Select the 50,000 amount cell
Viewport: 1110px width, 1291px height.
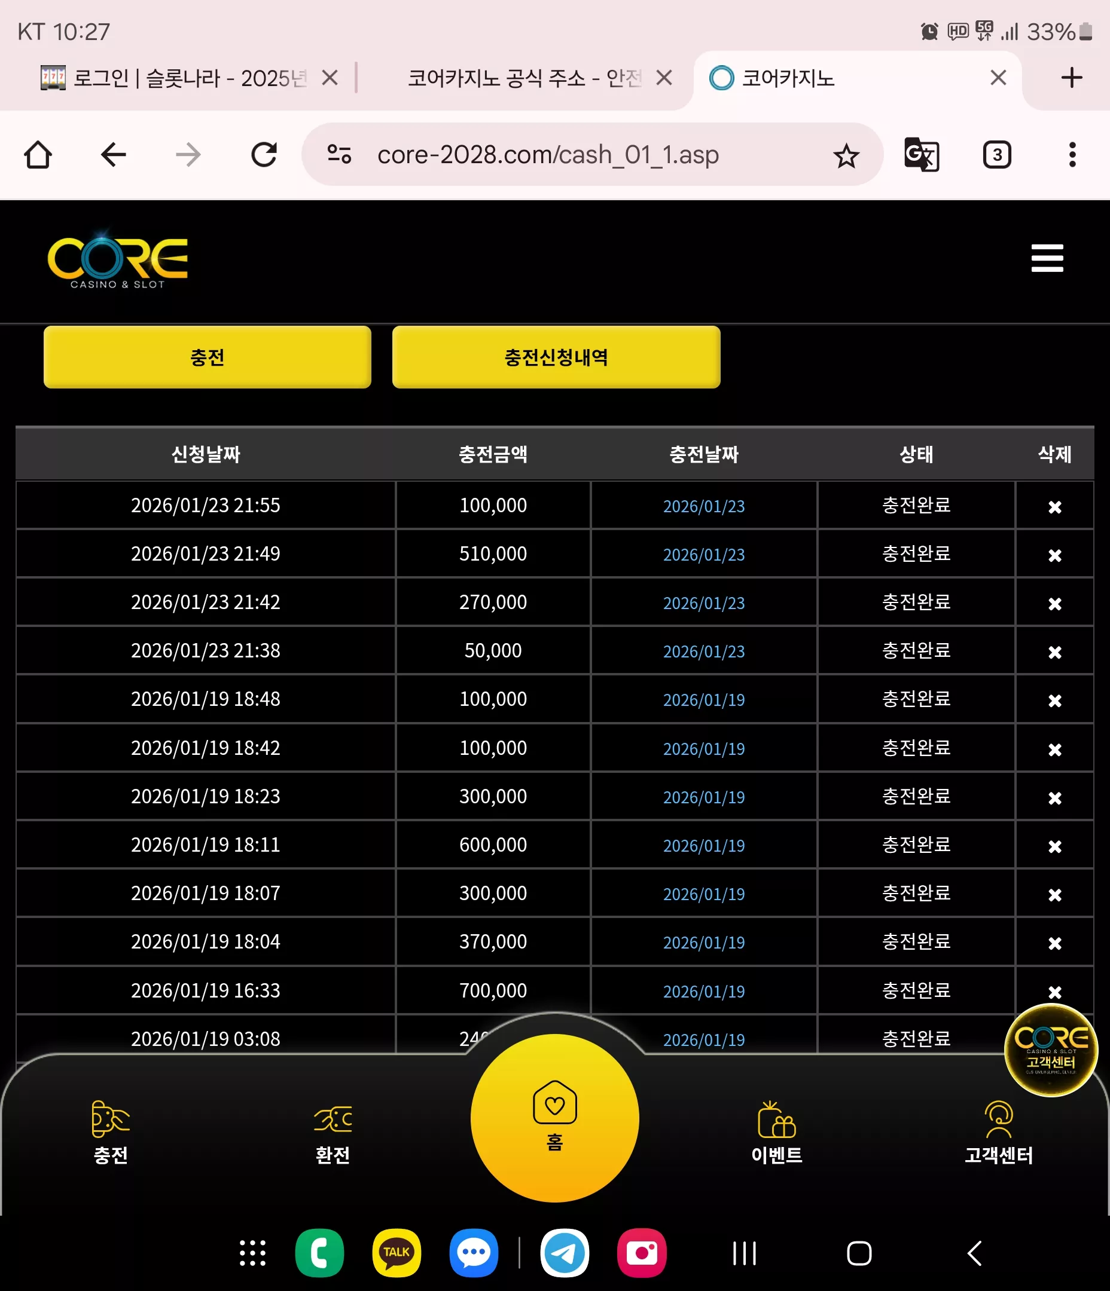pos(493,650)
